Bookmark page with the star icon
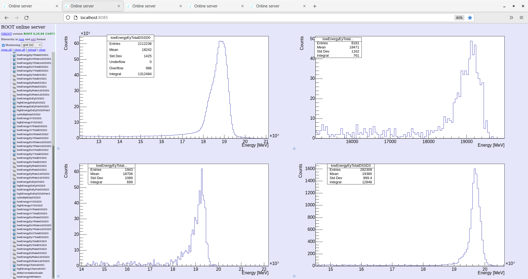528x279 pixels. 470,18
